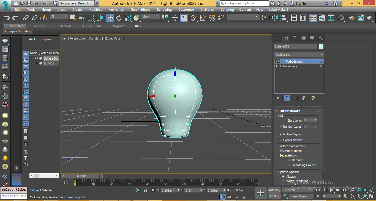Open the Rendering menu
The height and width of the screenshot is (201, 376).
(164, 9)
